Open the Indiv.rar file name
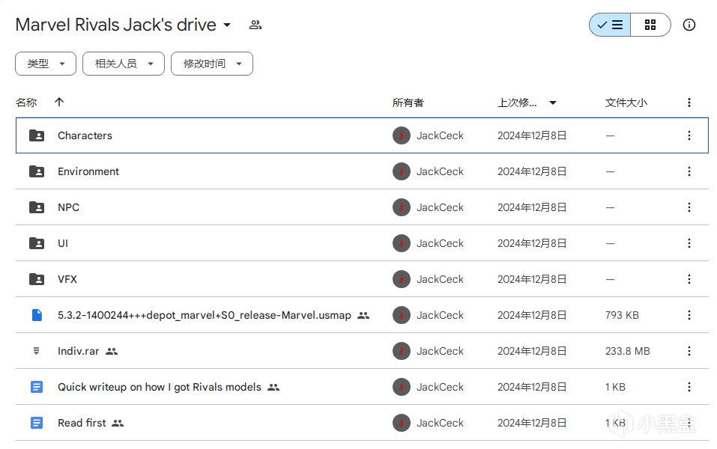This screenshot has height=449, width=717. (78, 351)
